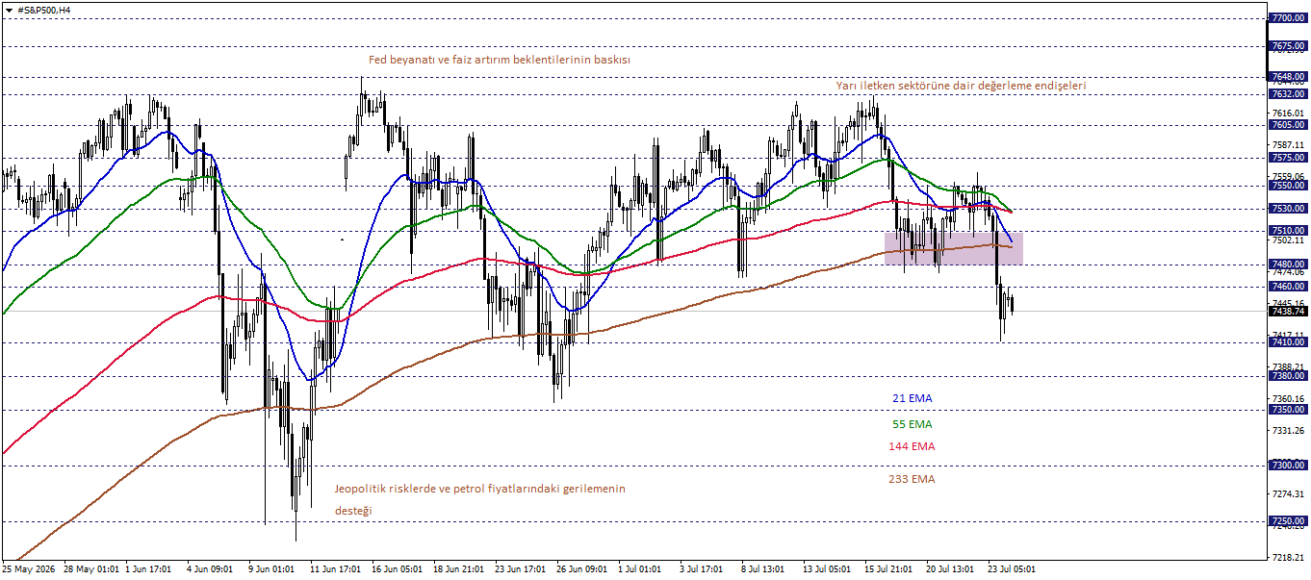Click the 8 Jul 13:01 time label
The width and height of the screenshot is (1311, 580).
click(763, 569)
